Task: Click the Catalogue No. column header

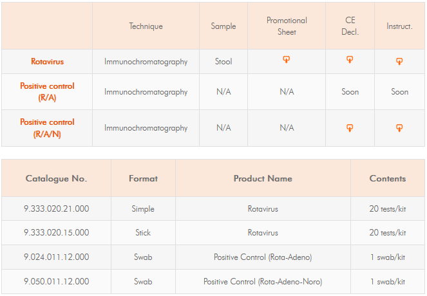Action: click(x=56, y=178)
